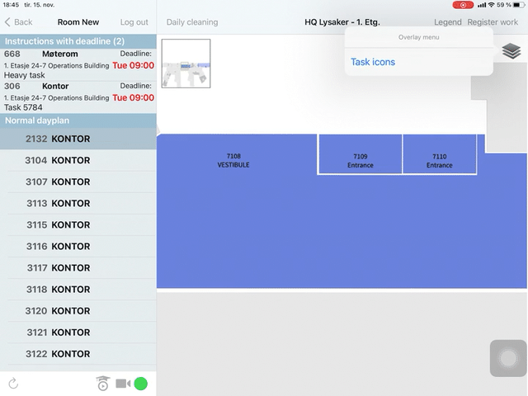The width and height of the screenshot is (528, 396).
Task: Switch to Daily cleaning view
Action: coord(192,22)
